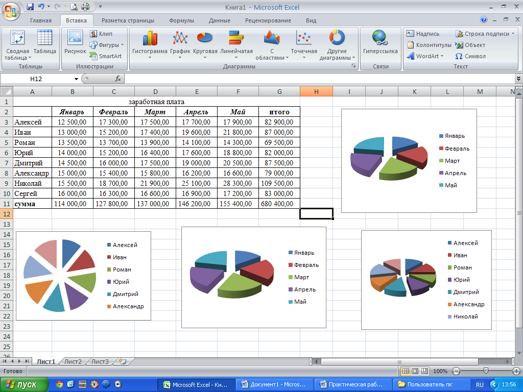Viewport: 523px width, 392px height.
Task: Click the пуск Start button
Action: (x=23, y=385)
